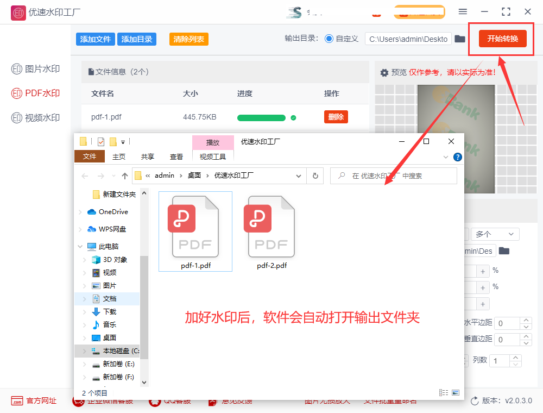Image resolution: width=543 pixels, height=413 pixels.
Task: Click the preview settings gear icon
Action: click(x=384, y=73)
